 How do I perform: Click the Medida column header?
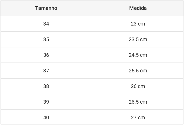tap(138, 8)
